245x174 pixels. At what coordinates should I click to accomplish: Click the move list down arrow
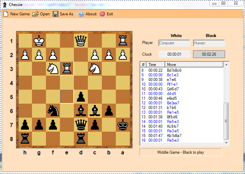226,143
